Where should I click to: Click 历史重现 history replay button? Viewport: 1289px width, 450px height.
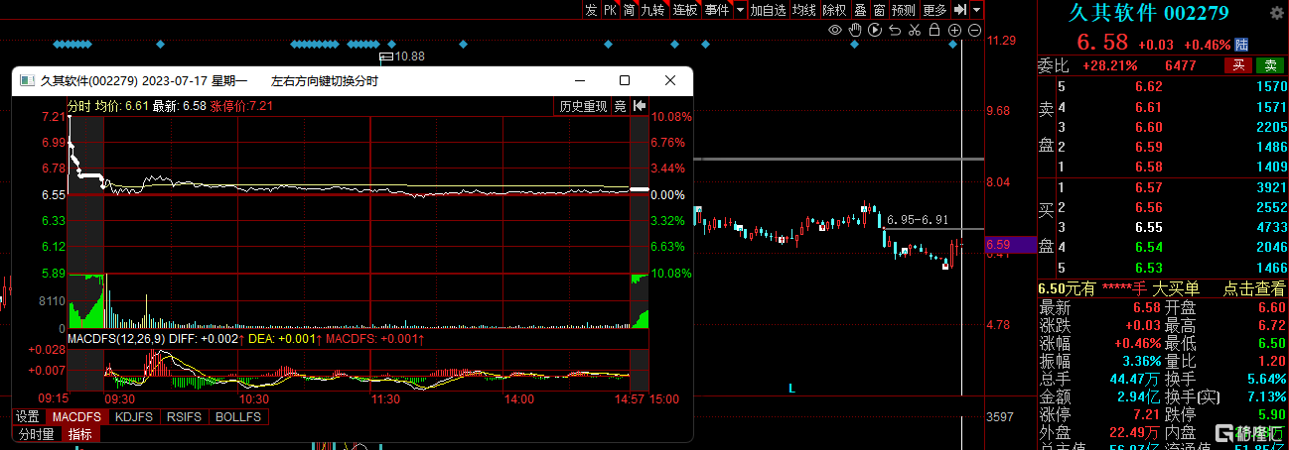click(x=582, y=106)
